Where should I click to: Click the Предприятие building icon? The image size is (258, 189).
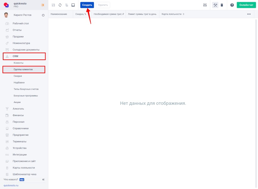click(x=7, y=135)
